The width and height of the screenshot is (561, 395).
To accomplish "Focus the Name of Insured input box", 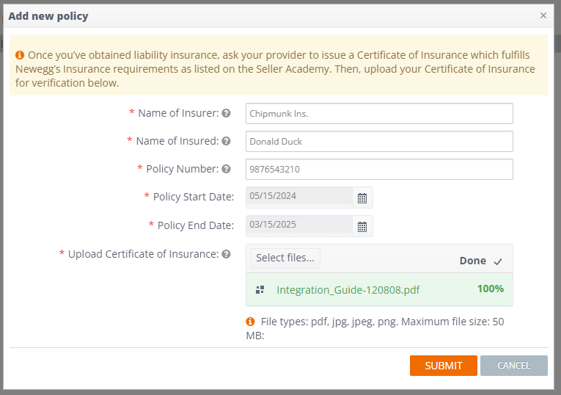I will pyautogui.click(x=379, y=142).
